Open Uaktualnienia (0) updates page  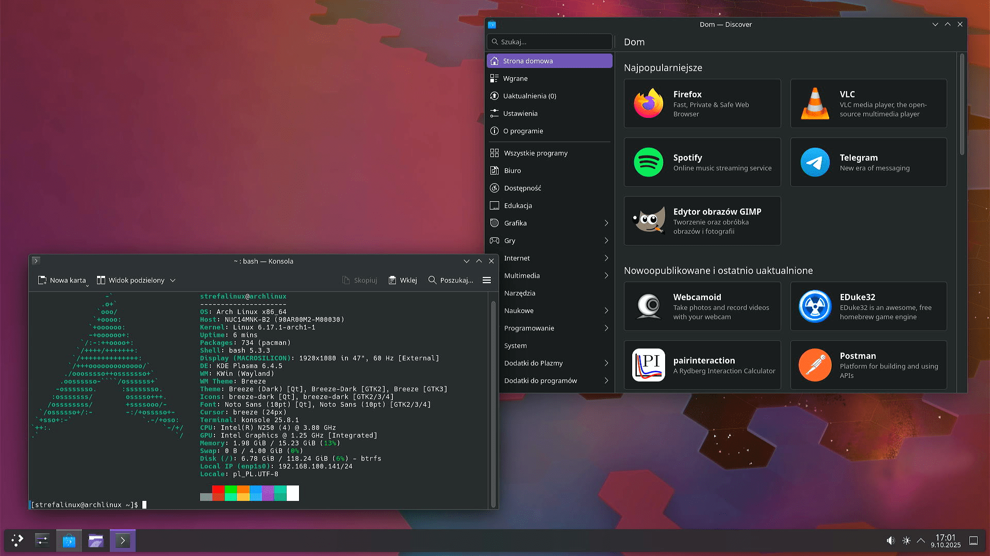[529, 96]
